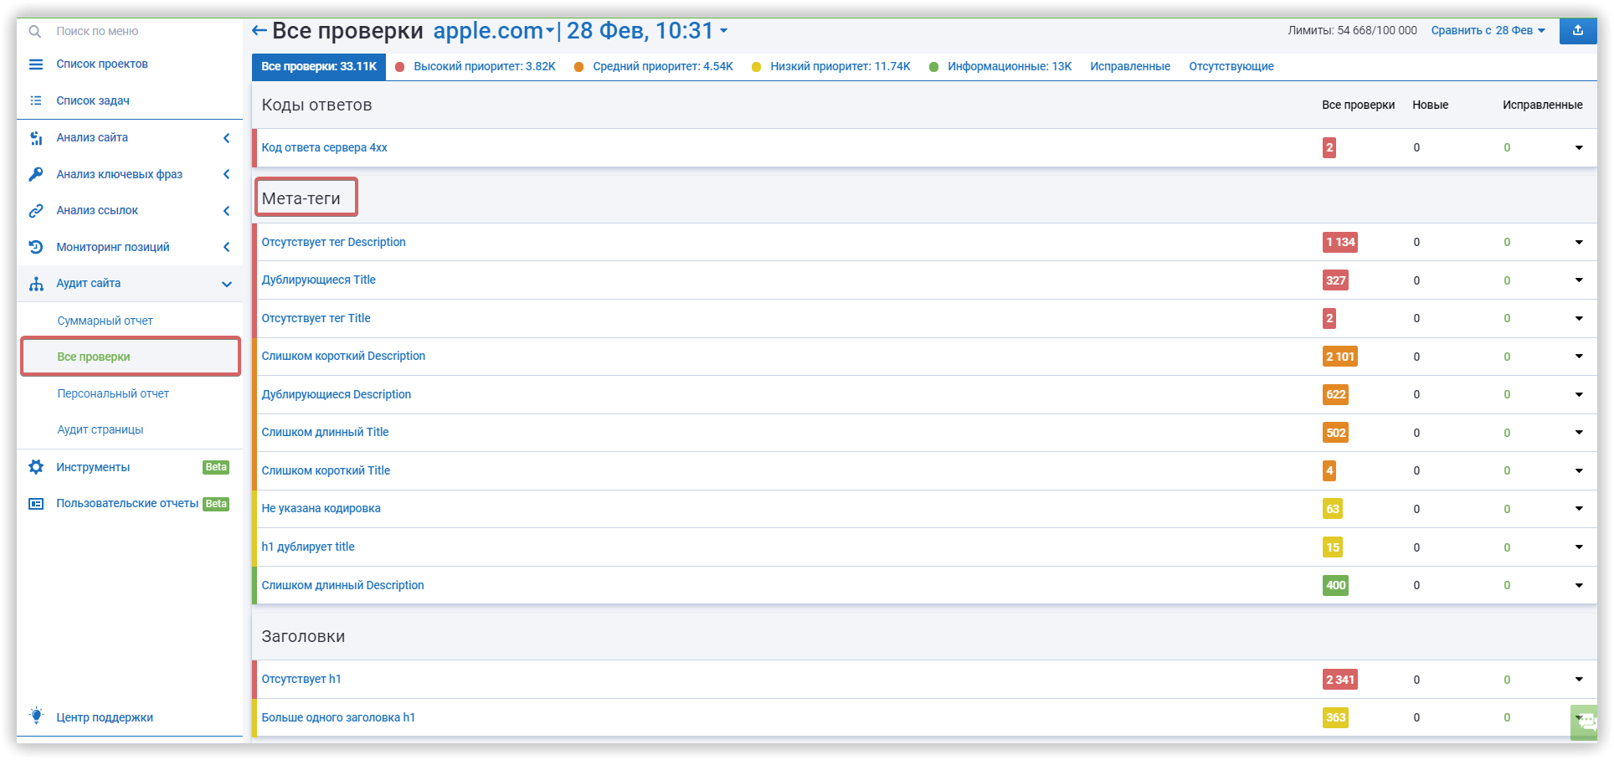
Task: Collapse the Аудит сайта menu section
Action: pos(226,284)
